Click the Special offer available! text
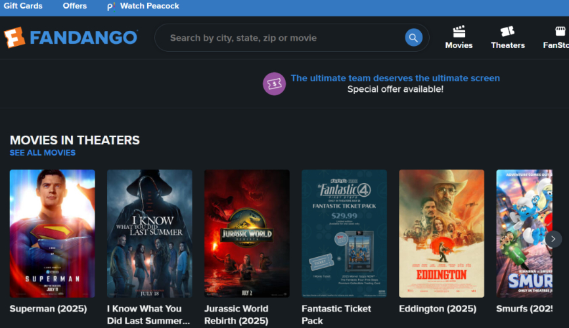 point(395,89)
